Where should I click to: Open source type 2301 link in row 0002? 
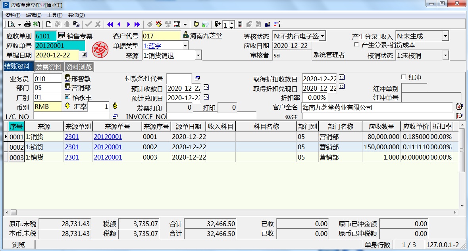pyautogui.click(x=72, y=147)
